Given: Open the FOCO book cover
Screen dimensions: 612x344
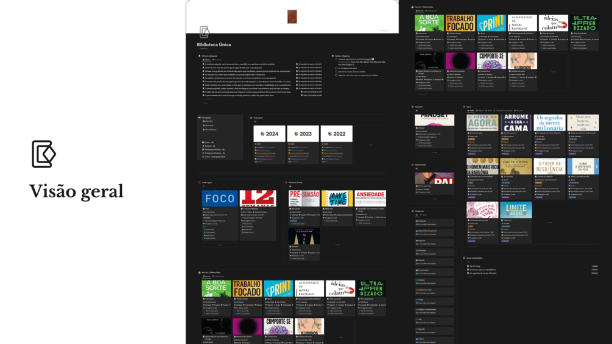Looking at the screenshot, I should (220, 198).
